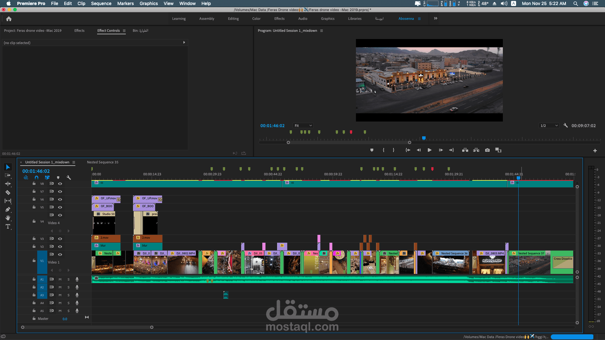
Task: Select the Type tool
Action: point(8,226)
